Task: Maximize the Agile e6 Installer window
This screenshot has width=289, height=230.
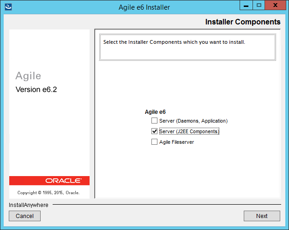Action: pos(259,5)
